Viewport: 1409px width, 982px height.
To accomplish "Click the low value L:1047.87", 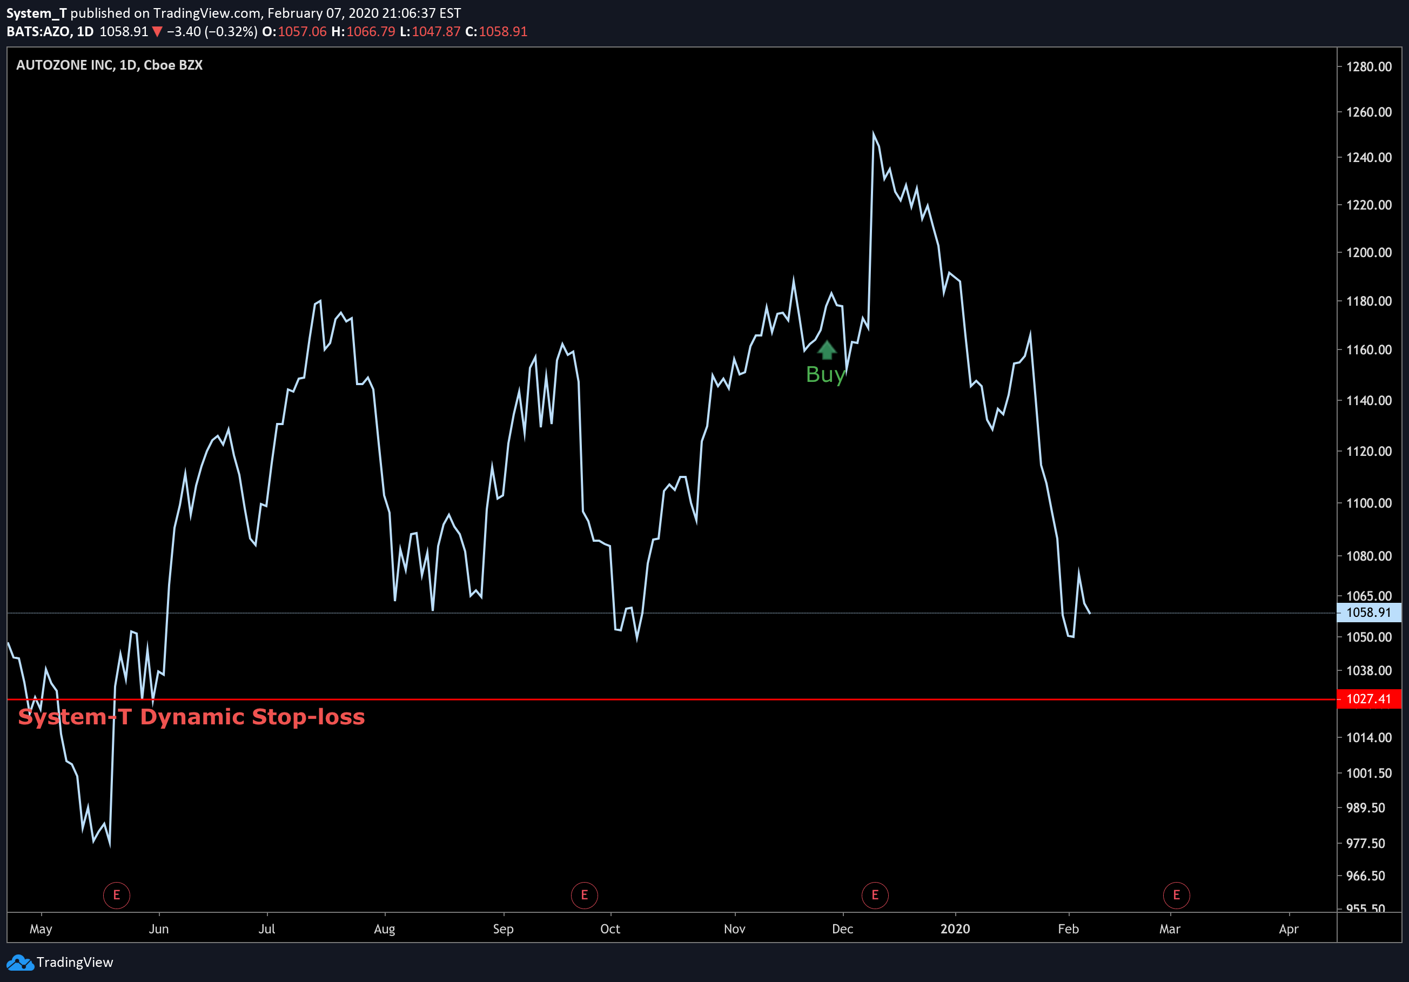I will pyautogui.click(x=430, y=32).
